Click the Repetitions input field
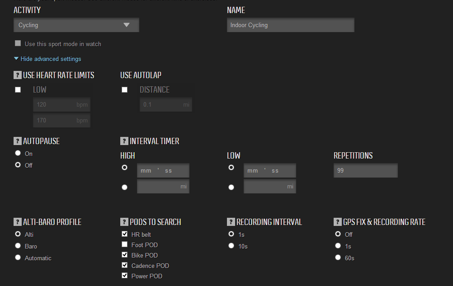 pos(365,170)
